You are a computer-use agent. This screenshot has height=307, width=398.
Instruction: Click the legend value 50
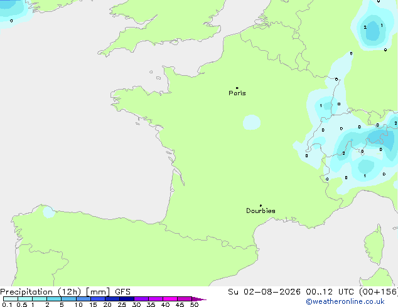pos(194,304)
